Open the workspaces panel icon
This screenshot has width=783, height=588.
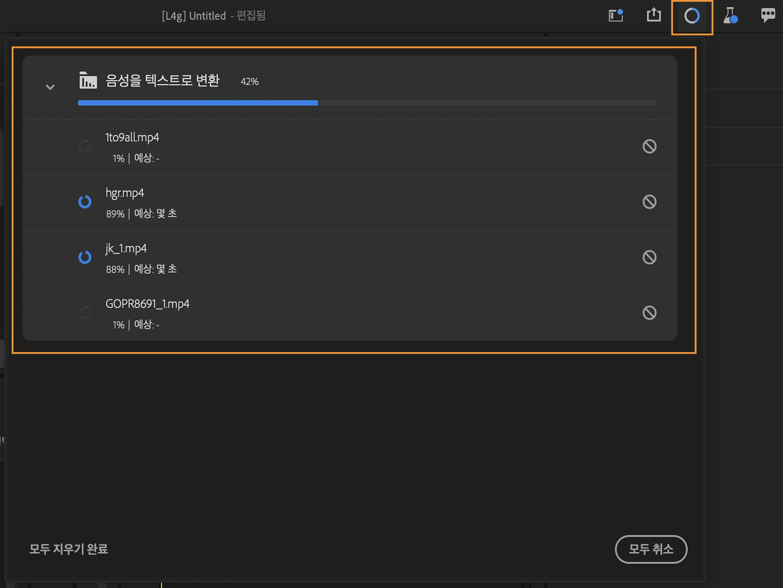click(x=616, y=15)
